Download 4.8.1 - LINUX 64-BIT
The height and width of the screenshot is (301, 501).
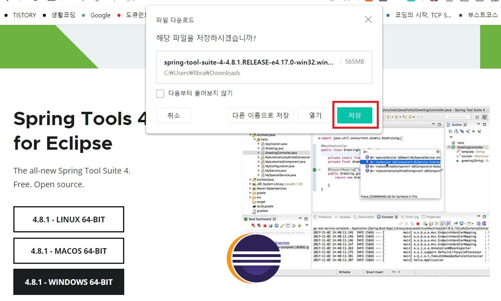click(x=69, y=219)
